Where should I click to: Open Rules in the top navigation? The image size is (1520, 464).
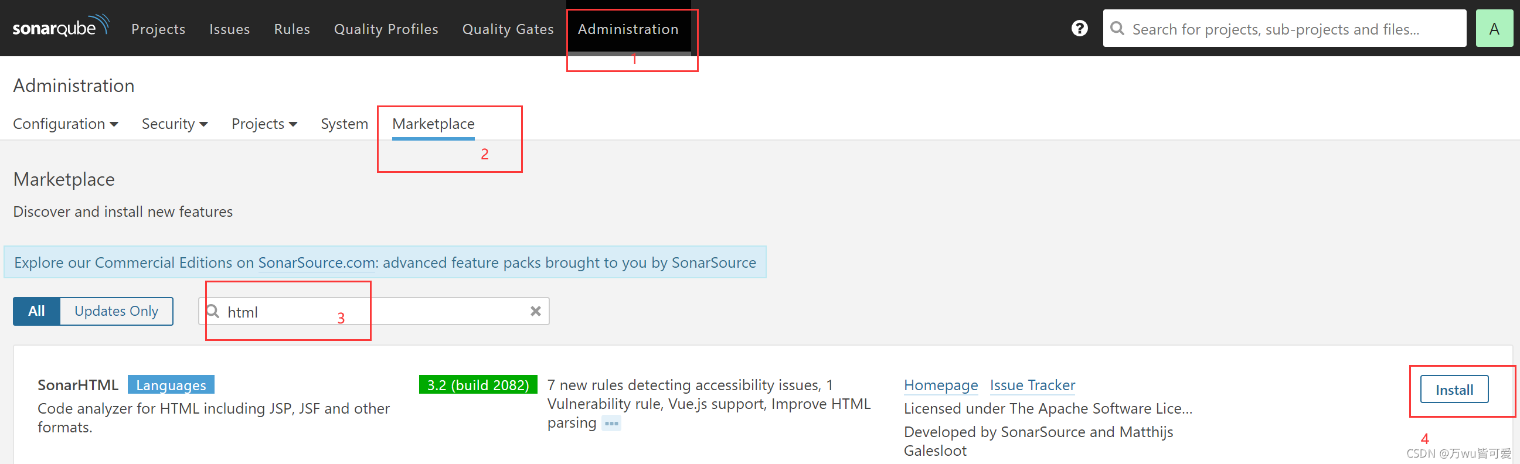coord(292,29)
